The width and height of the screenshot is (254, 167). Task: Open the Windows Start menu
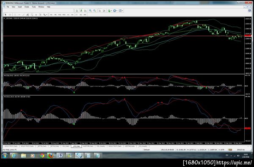click(5, 156)
